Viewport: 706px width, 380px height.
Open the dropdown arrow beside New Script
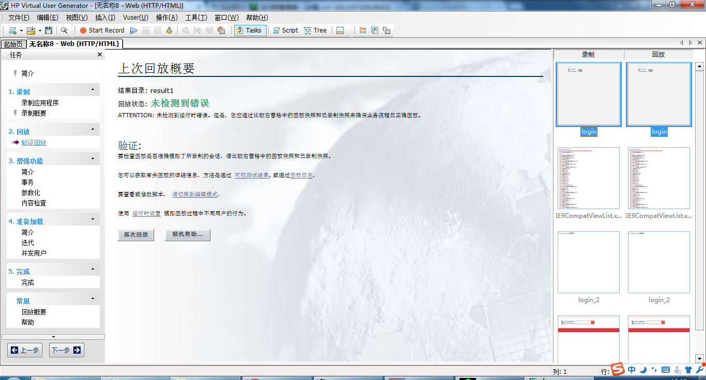(x=21, y=30)
